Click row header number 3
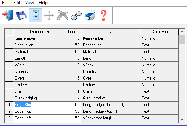187x126 pixels. pos(9,118)
